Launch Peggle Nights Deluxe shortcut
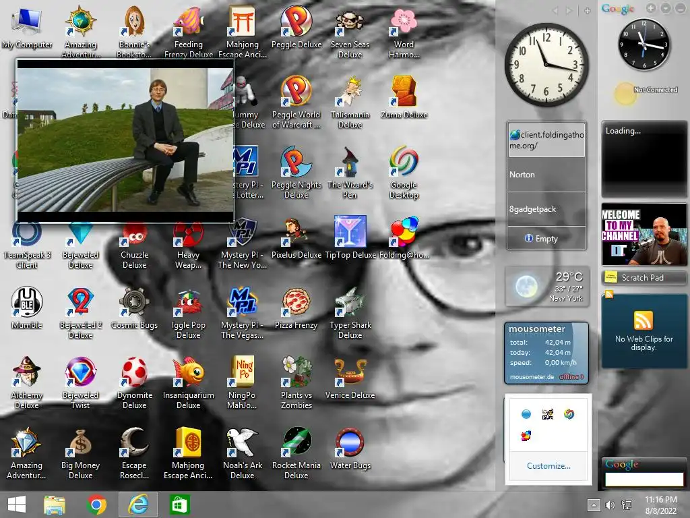 click(296, 173)
